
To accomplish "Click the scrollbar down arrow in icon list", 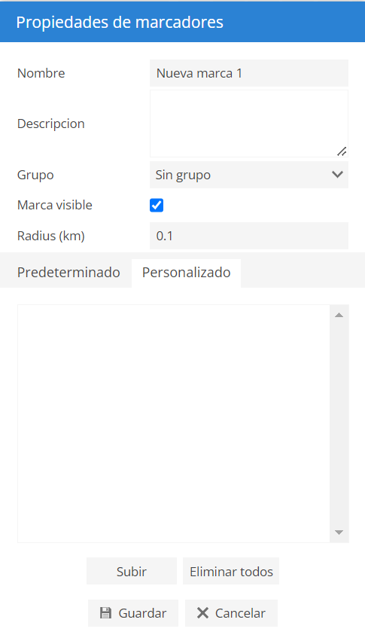I will [339, 533].
